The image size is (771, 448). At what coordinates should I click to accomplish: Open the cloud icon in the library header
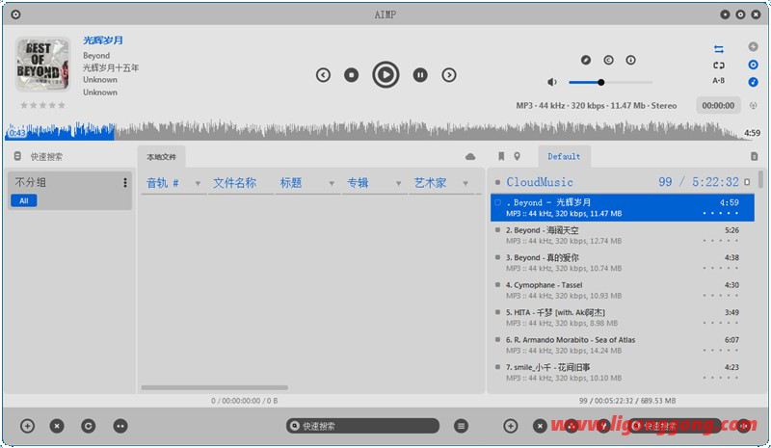pyautogui.click(x=470, y=157)
